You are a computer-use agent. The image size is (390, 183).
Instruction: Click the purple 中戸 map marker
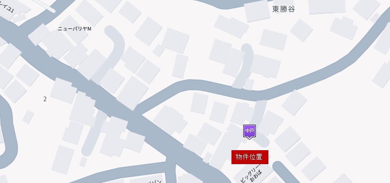[249, 132]
